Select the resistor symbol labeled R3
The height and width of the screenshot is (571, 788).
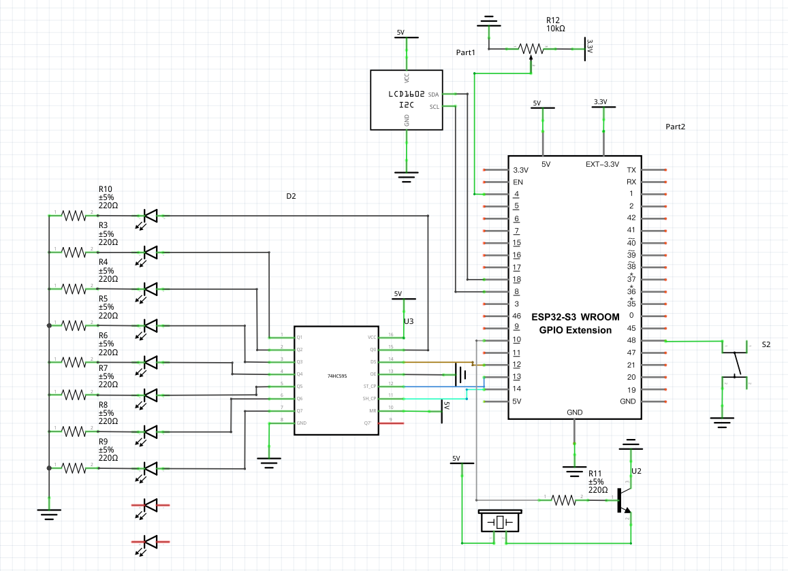click(74, 252)
